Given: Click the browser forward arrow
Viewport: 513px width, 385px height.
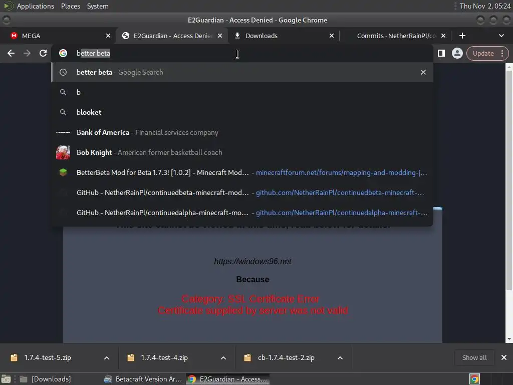Looking at the screenshot, I should click(x=27, y=53).
